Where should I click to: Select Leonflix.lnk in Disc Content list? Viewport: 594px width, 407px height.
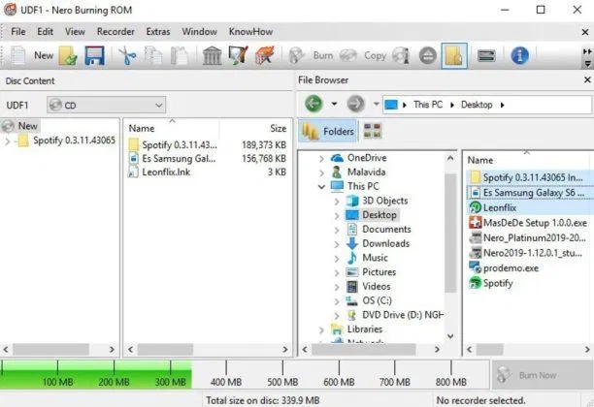click(166, 172)
